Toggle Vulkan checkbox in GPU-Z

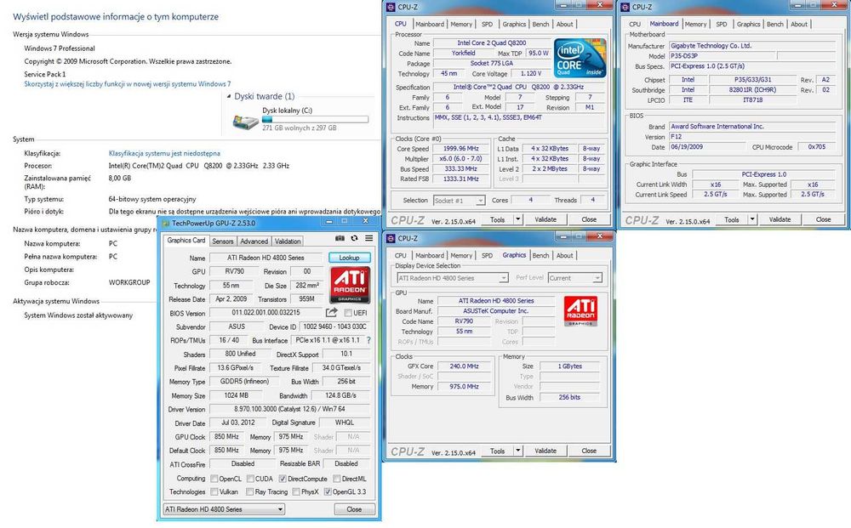pyautogui.click(x=214, y=491)
